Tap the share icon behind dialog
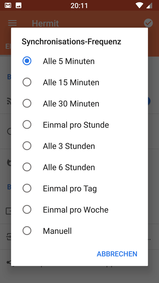 pyautogui.click(x=9, y=262)
